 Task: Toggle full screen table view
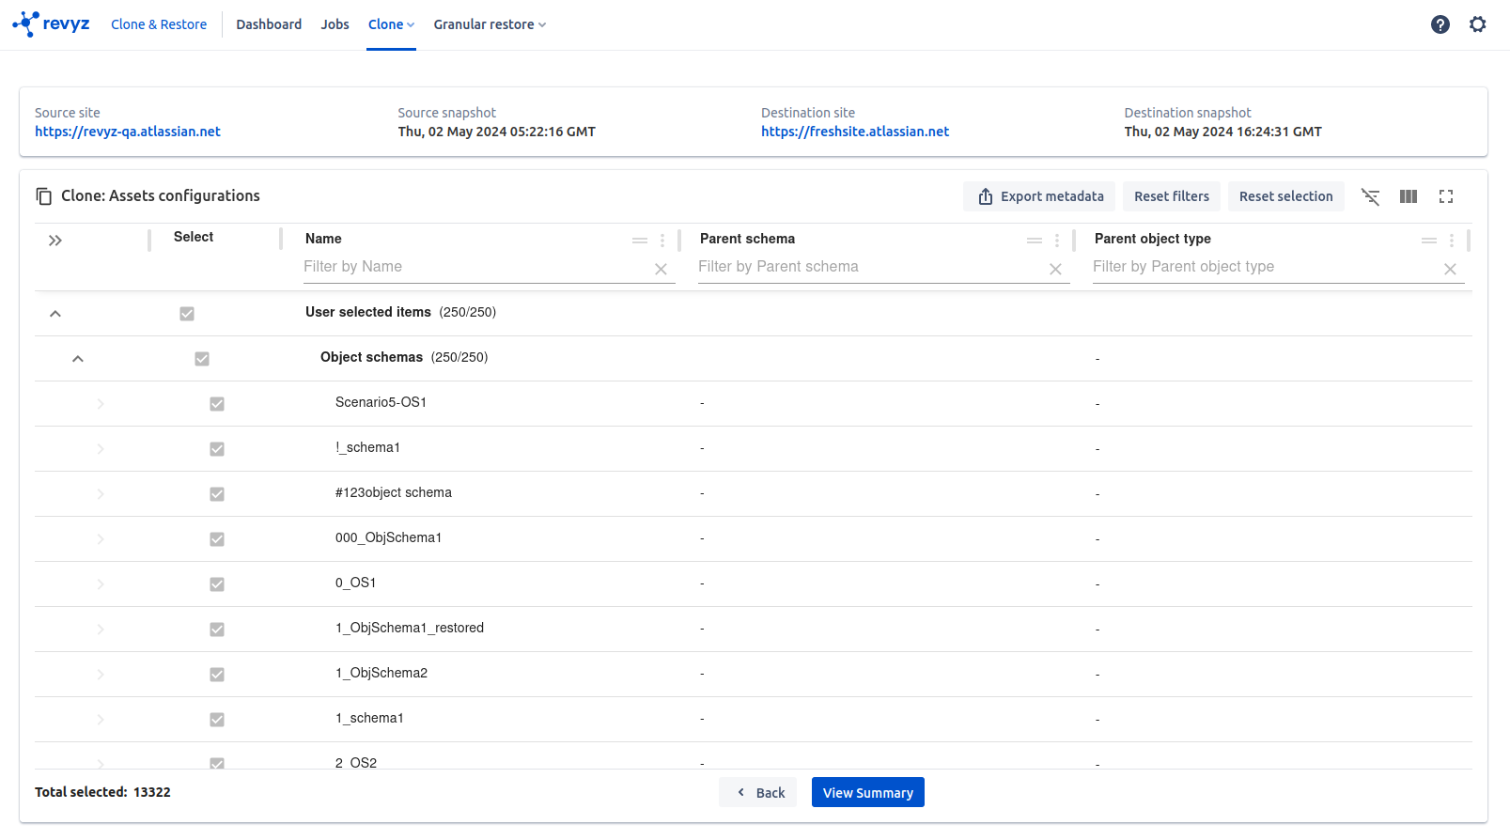click(1446, 196)
